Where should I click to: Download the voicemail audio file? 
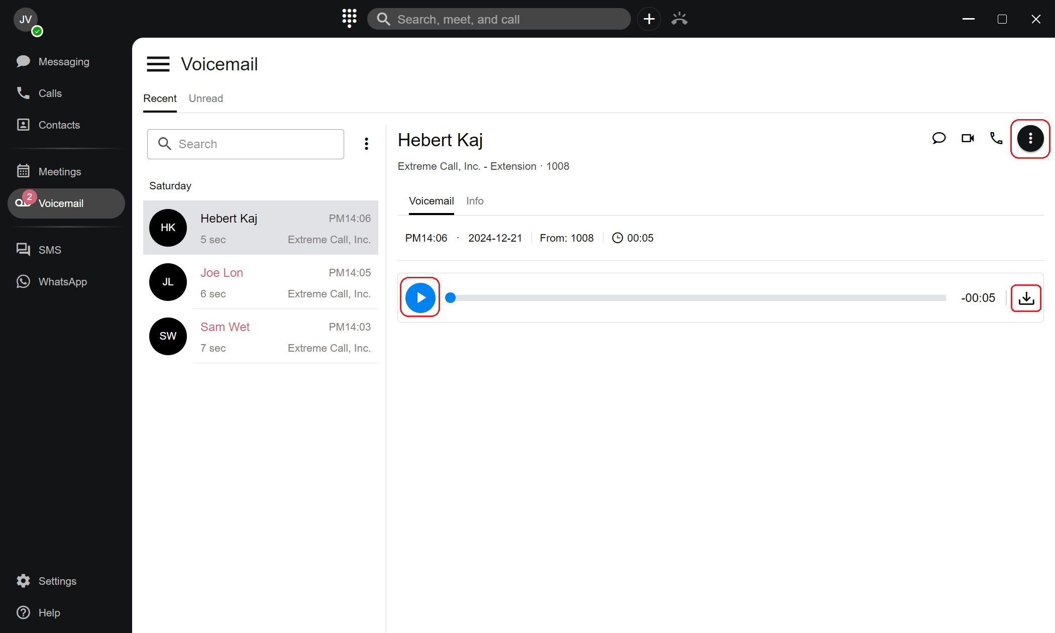1026,298
